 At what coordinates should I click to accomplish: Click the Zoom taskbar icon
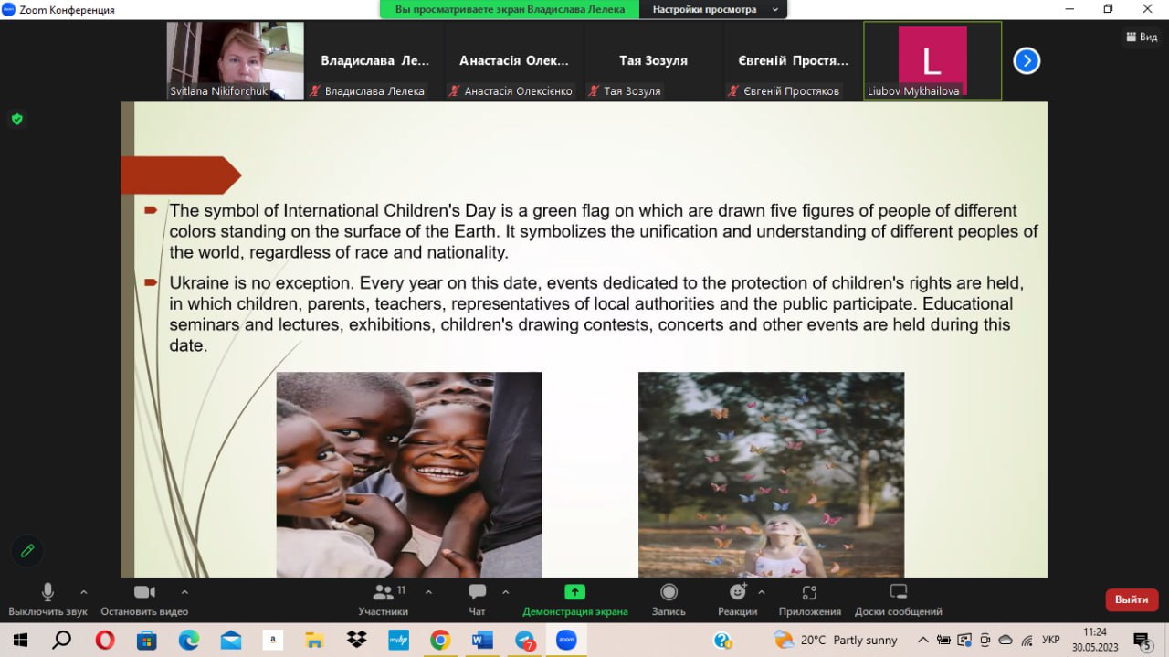(566, 640)
